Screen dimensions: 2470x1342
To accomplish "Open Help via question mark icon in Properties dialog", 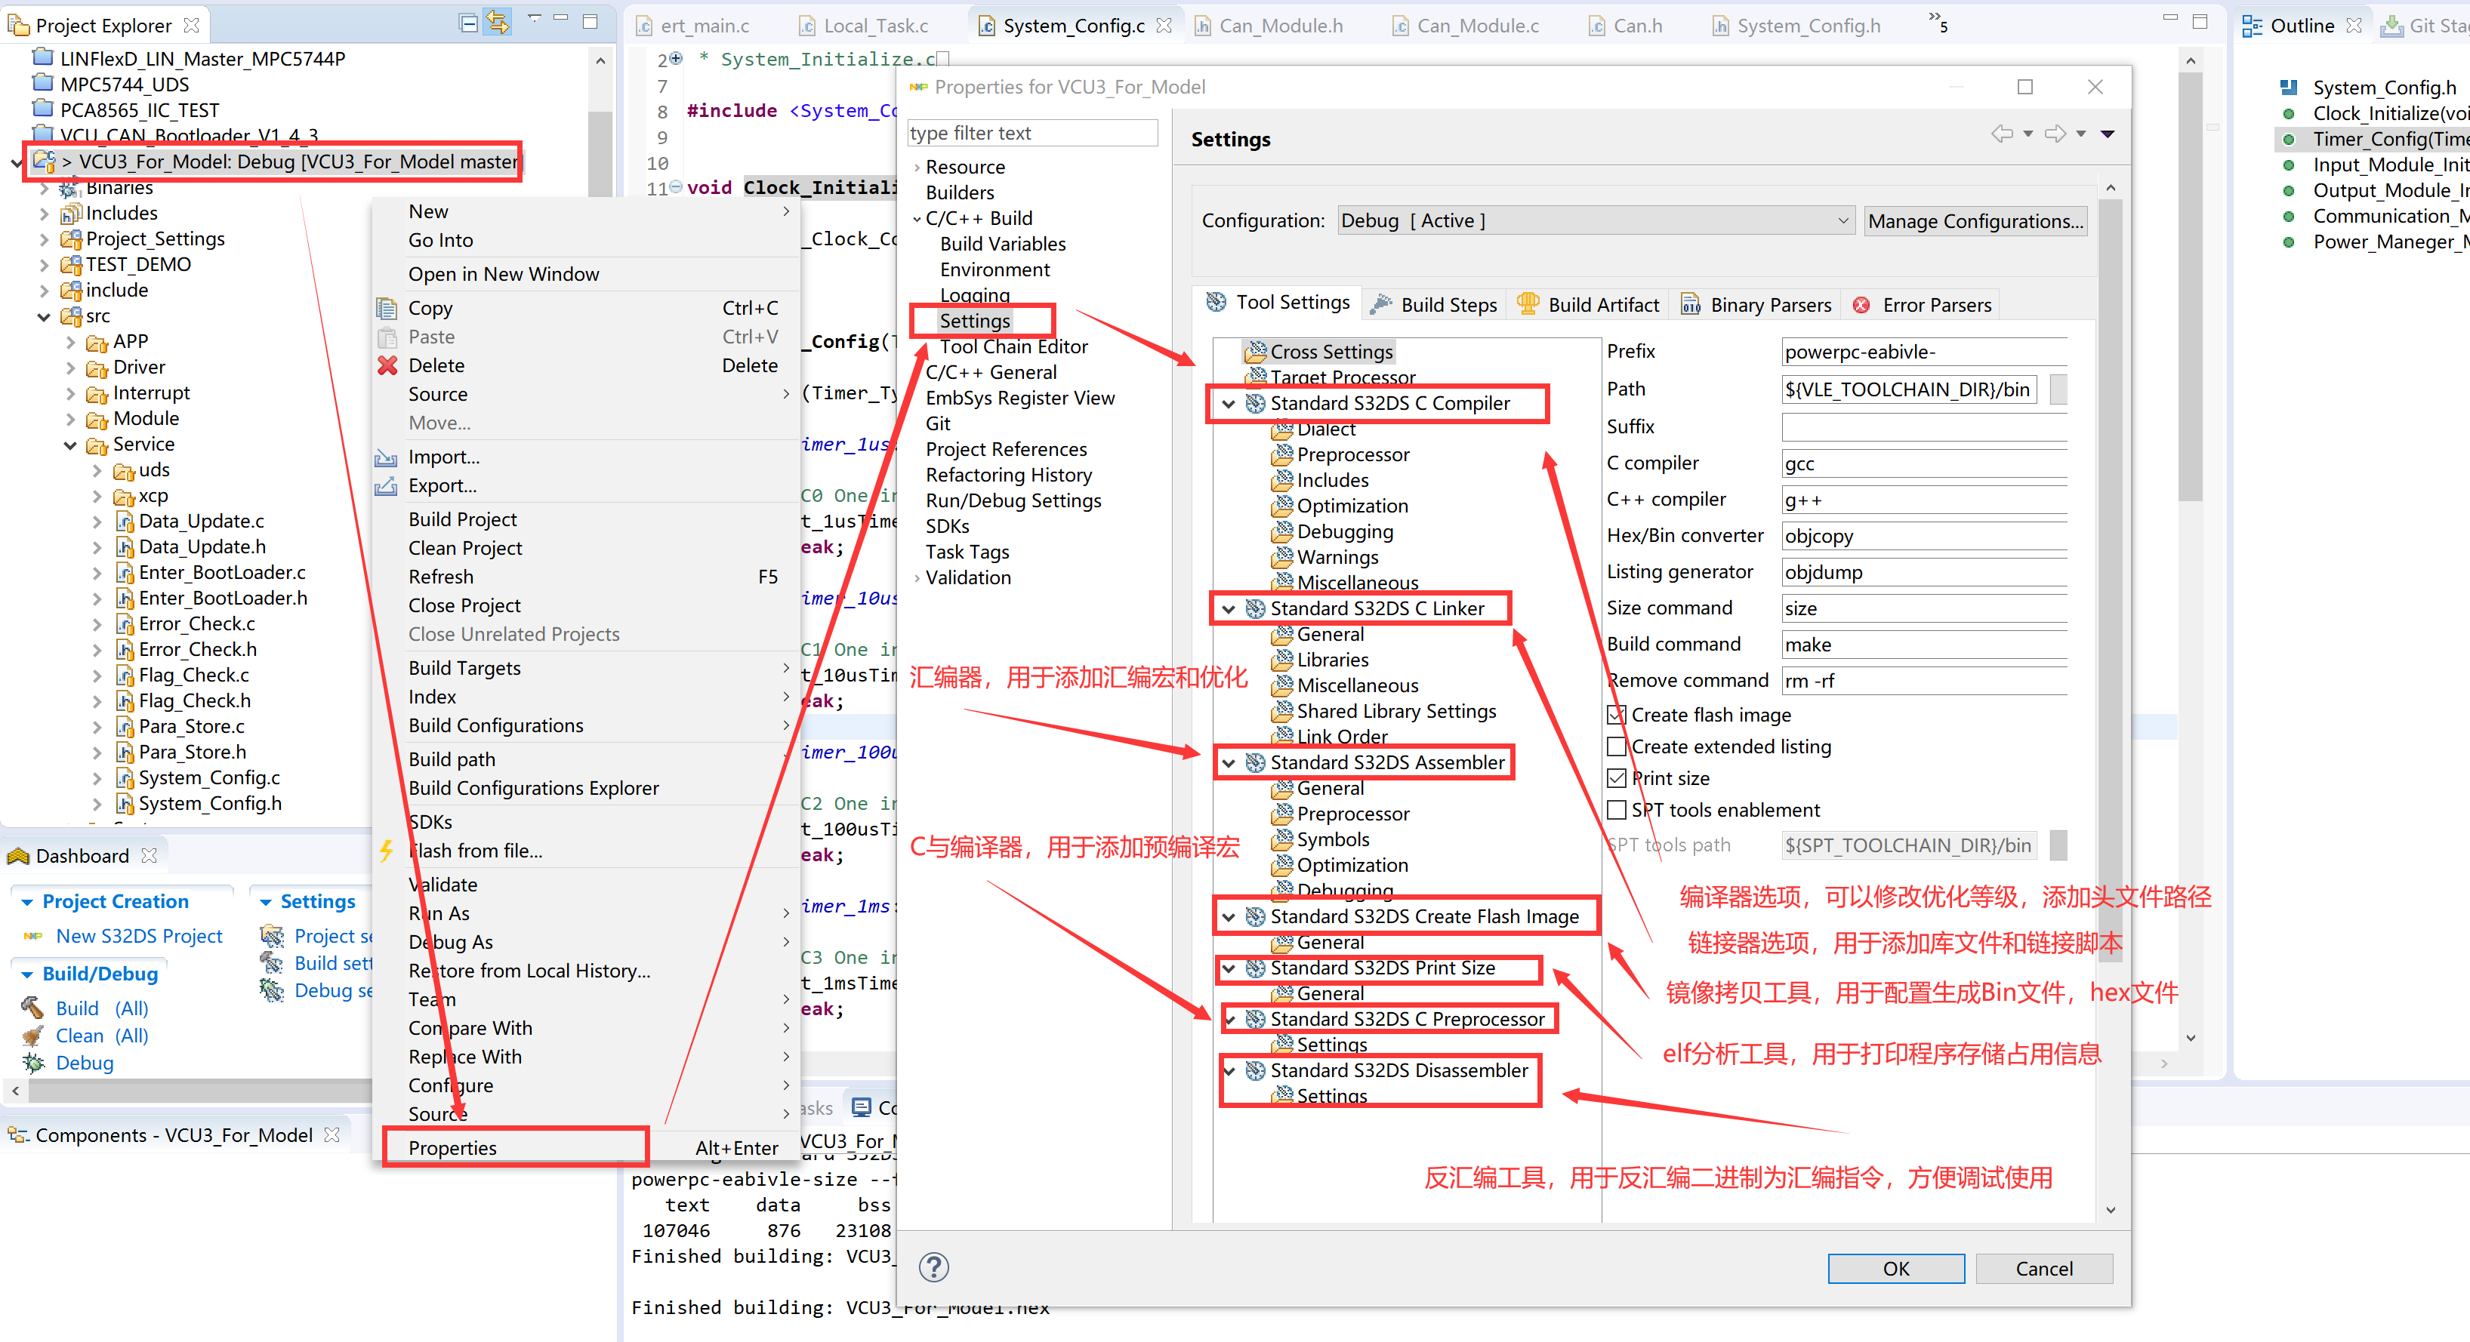I will click(933, 1267).
